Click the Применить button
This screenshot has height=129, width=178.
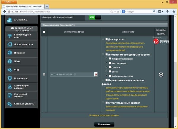[104, 124]
